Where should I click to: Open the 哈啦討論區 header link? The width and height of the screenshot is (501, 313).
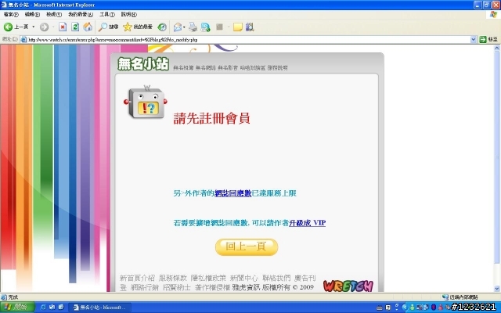[x=253, y=68]
